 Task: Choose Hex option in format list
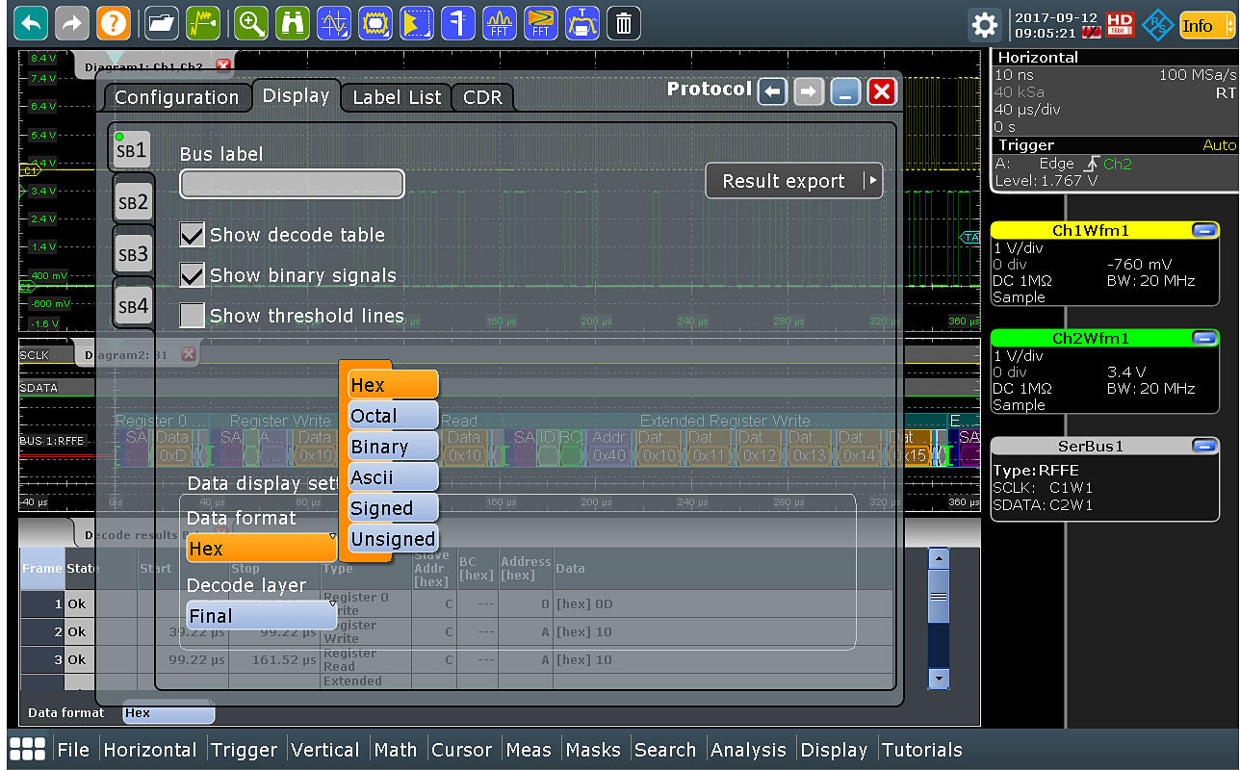[x=393, y=385]
